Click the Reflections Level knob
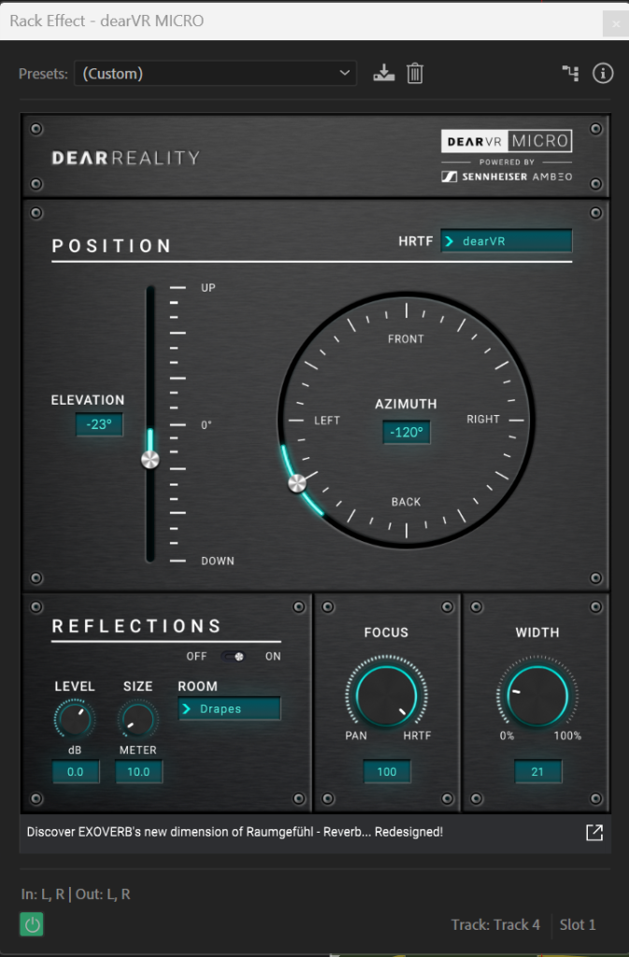This screenshot has height=957, width=629. point(74,720)
